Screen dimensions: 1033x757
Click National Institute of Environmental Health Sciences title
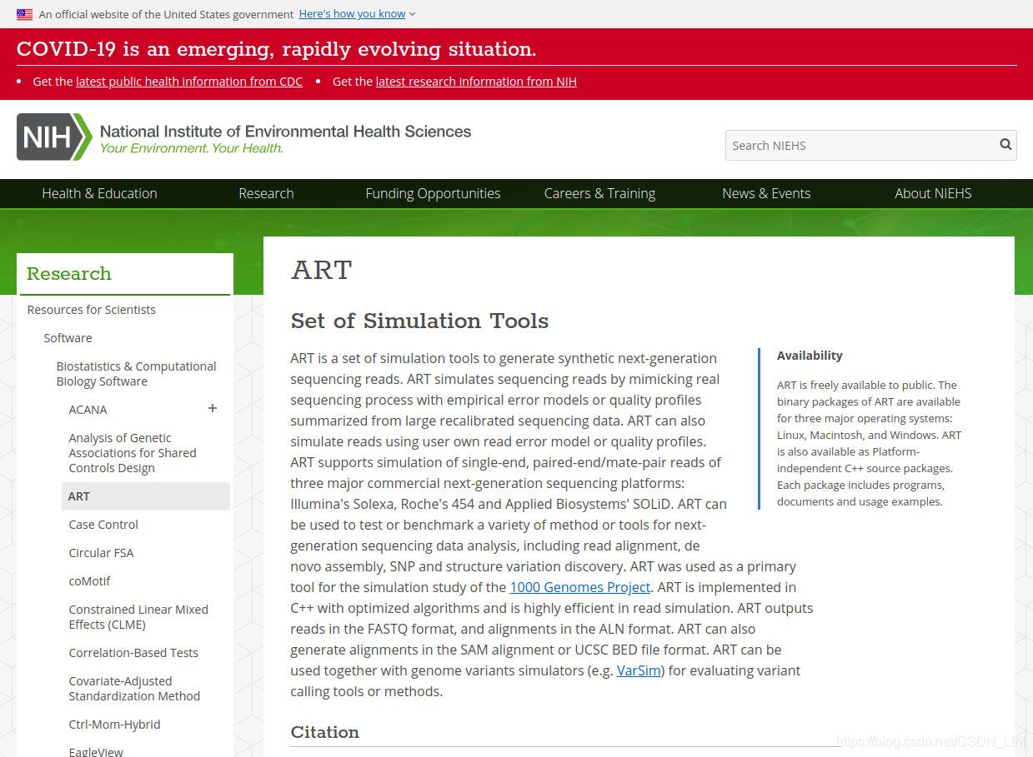pyautogui.click(x=285, y=131)
